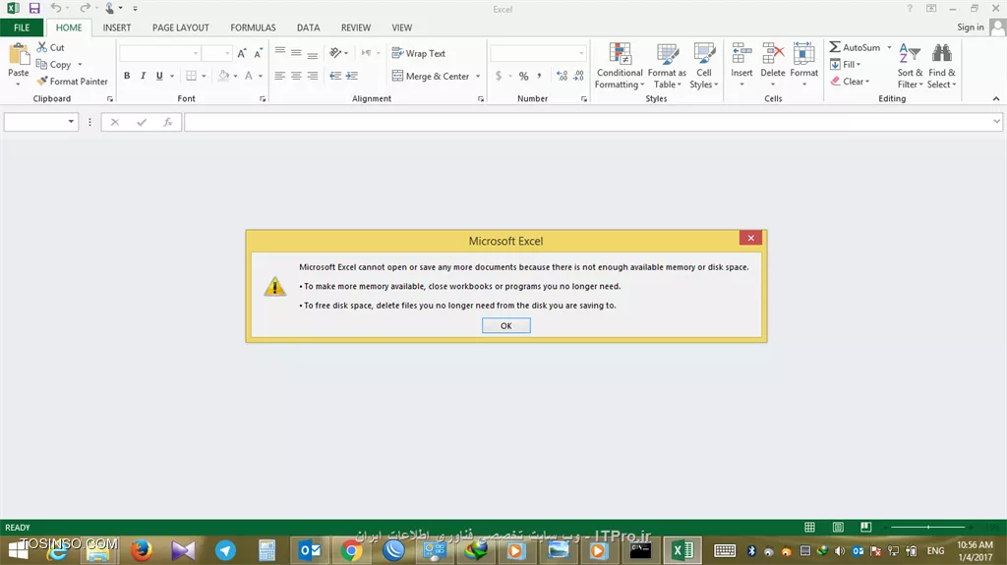Click the Format cells icon
1007x565 pixels.
pyautogui.click(x=804, y=54)
